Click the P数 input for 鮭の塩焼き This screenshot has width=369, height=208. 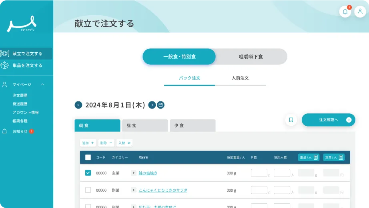pyautogui.click(x=259, y=173)
